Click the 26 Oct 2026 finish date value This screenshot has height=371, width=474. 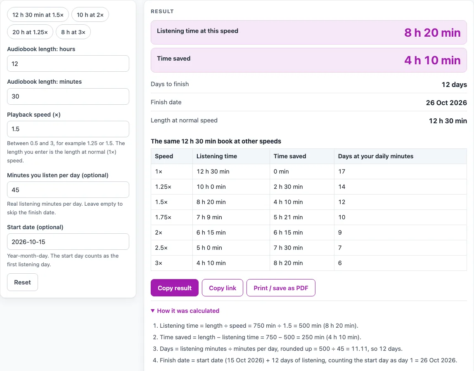446,103
